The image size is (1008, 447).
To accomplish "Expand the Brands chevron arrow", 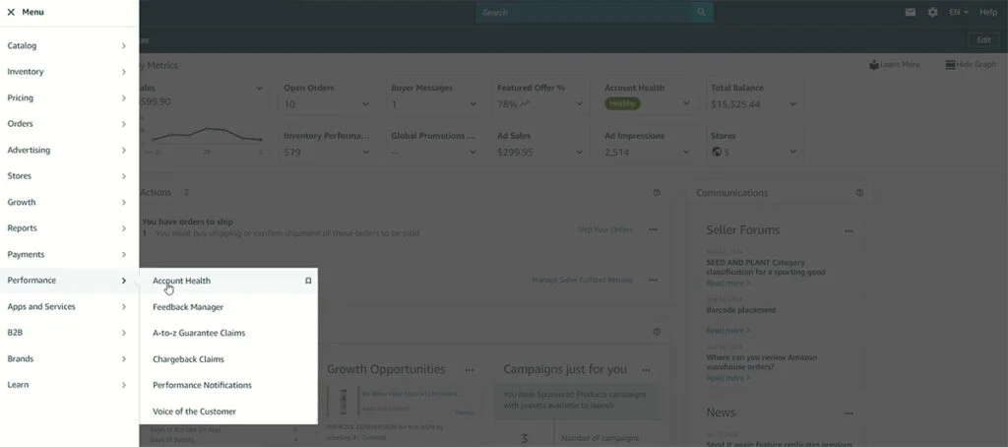I will coord(123,359).
